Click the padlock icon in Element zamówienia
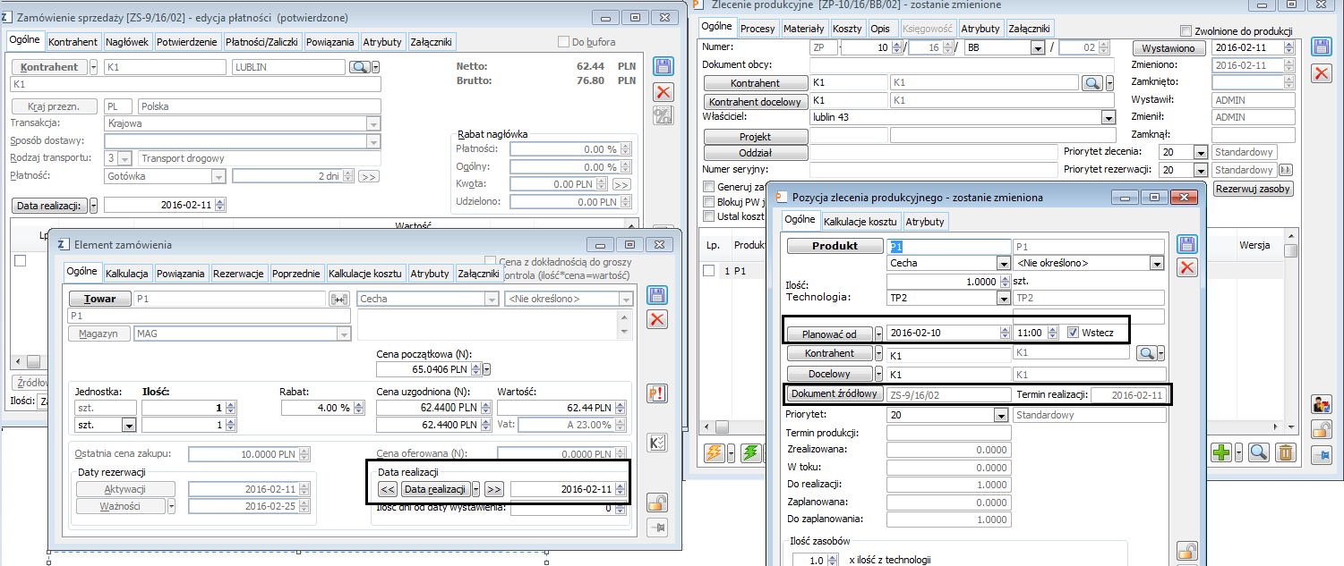 point(657,502)
